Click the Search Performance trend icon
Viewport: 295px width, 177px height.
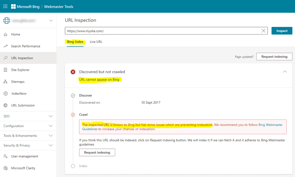click(5, 46)
